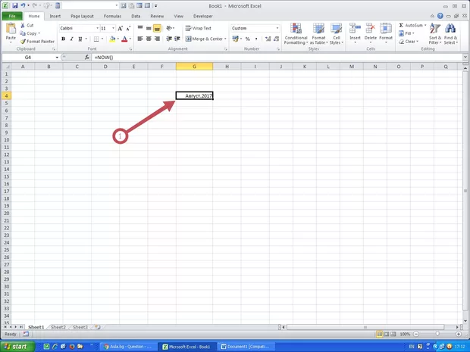Switch to the Developer tab
The width and height of the screenshot is (470, 352).
203,16
